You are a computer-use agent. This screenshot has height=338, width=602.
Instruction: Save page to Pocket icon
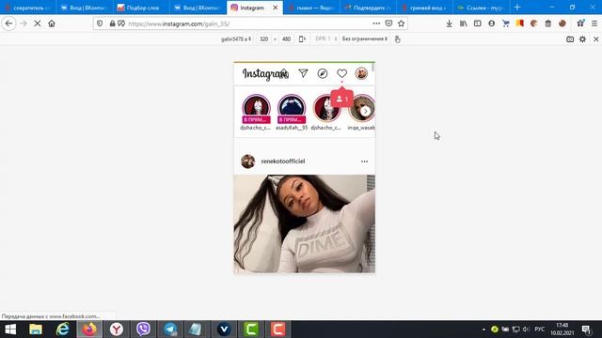point(388,23)
